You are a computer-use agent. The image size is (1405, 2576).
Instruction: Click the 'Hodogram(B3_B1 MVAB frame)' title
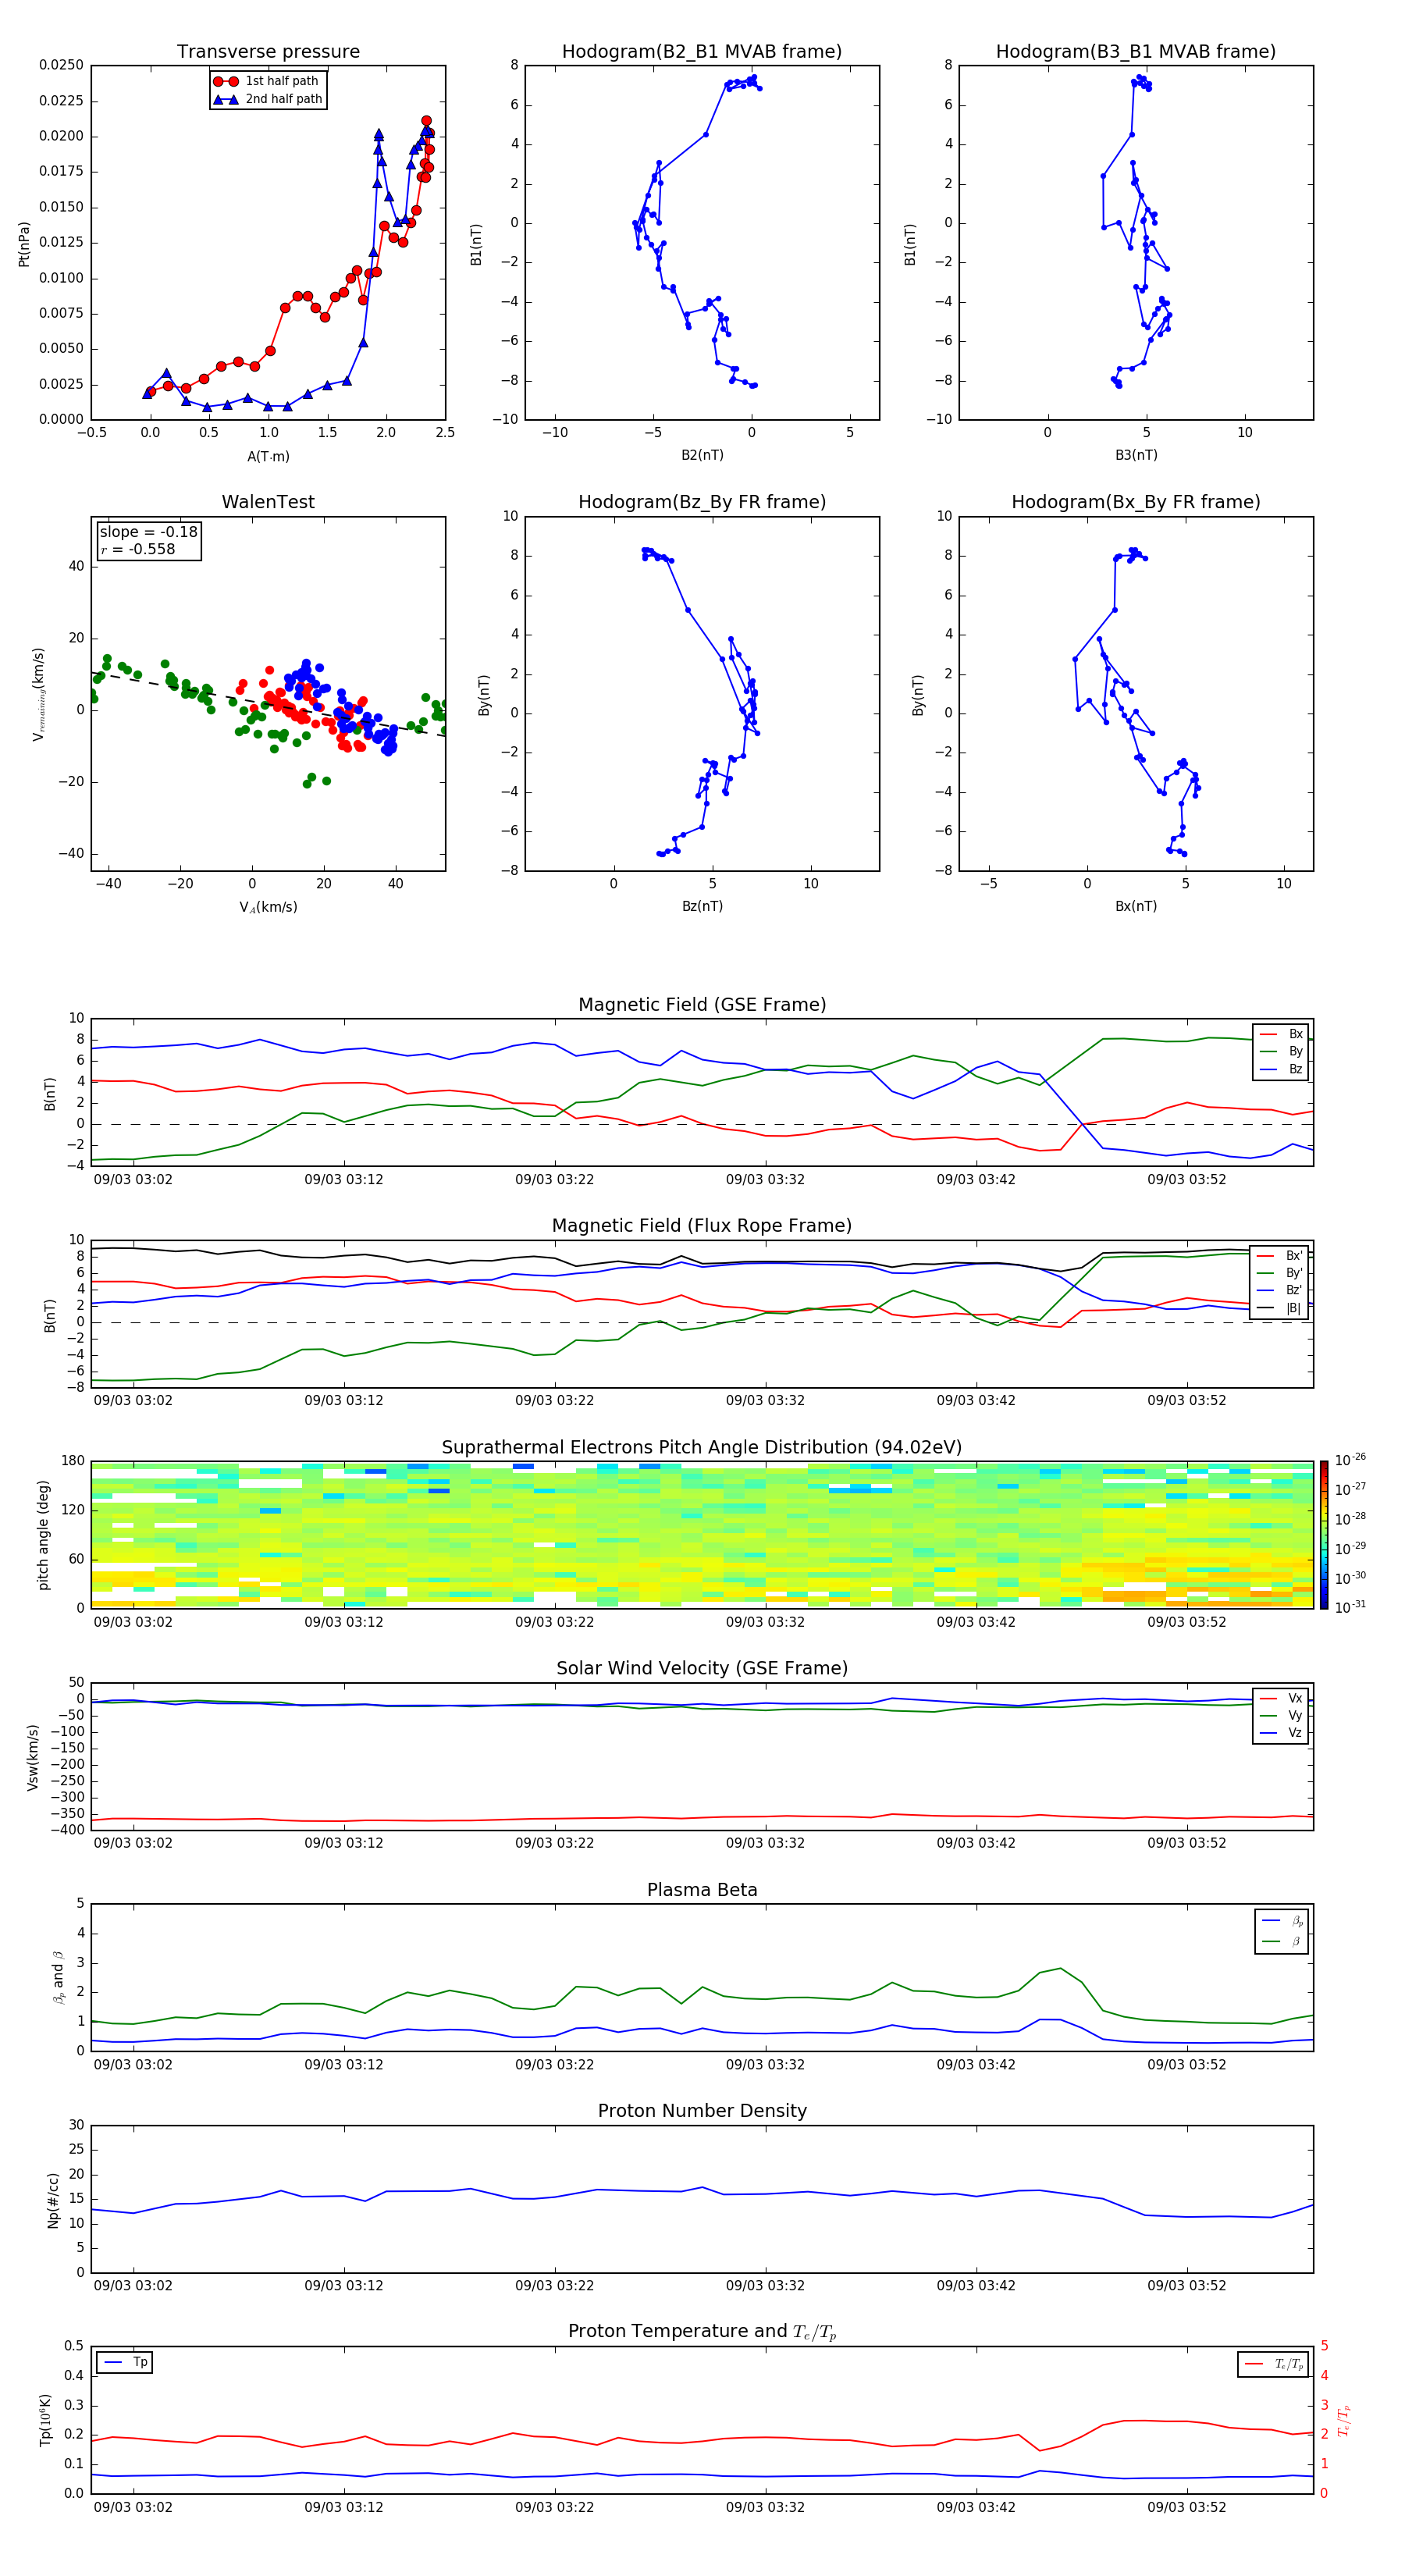(x=1136, y=52)
